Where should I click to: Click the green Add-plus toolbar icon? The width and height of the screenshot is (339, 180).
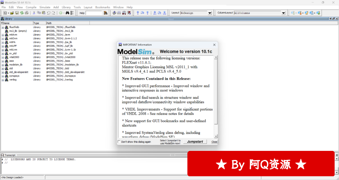61,13
